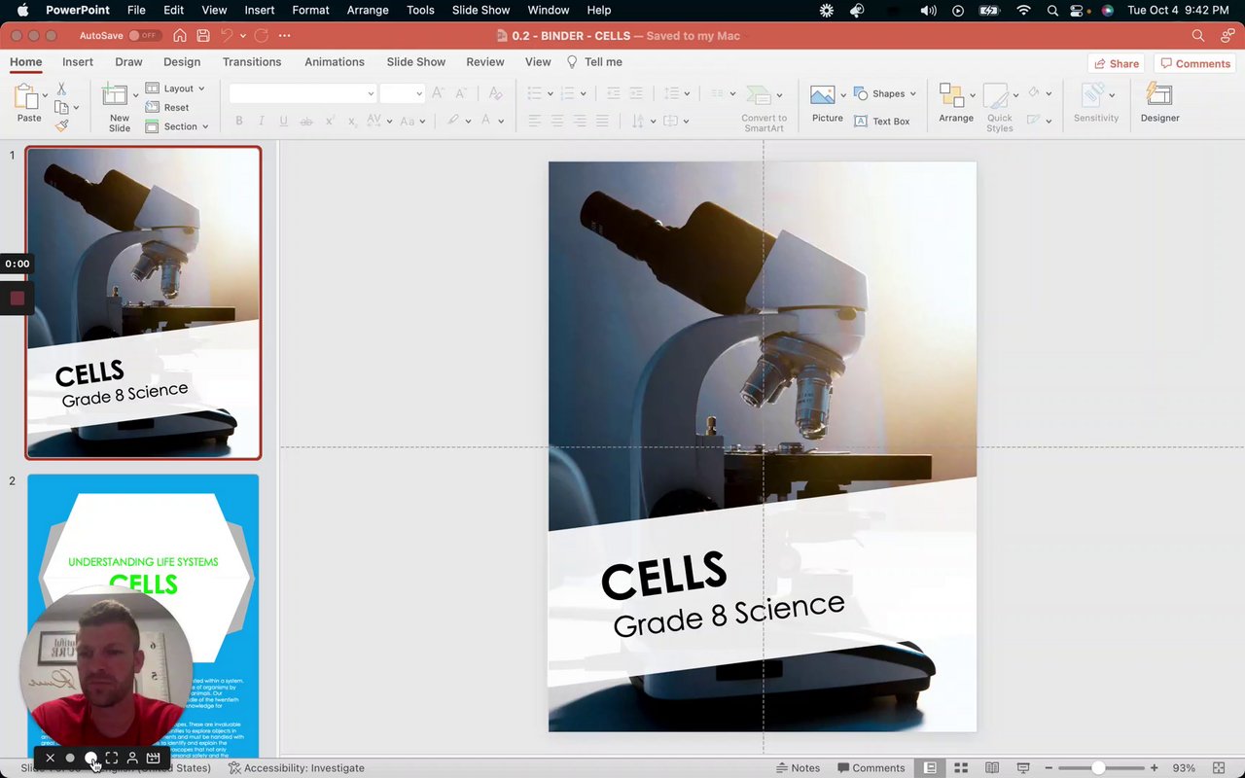Screen dimensions: 1245x778
Task: Switch to the Transitions tab
Action: tap(251, 62)
